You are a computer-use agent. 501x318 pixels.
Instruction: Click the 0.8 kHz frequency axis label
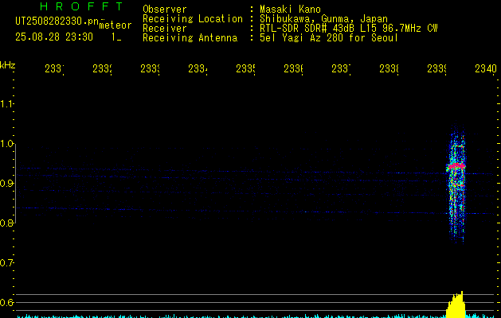coord(6,223)
